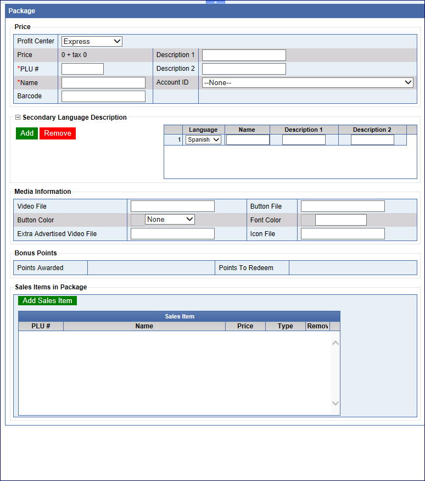Viewport: 425px width, 481px height.
Task: Click the Font Color swatch box
Action: 308,220
